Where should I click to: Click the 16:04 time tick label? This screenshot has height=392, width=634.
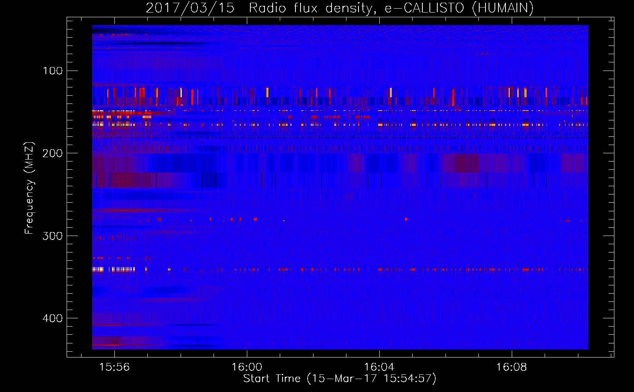379,367
